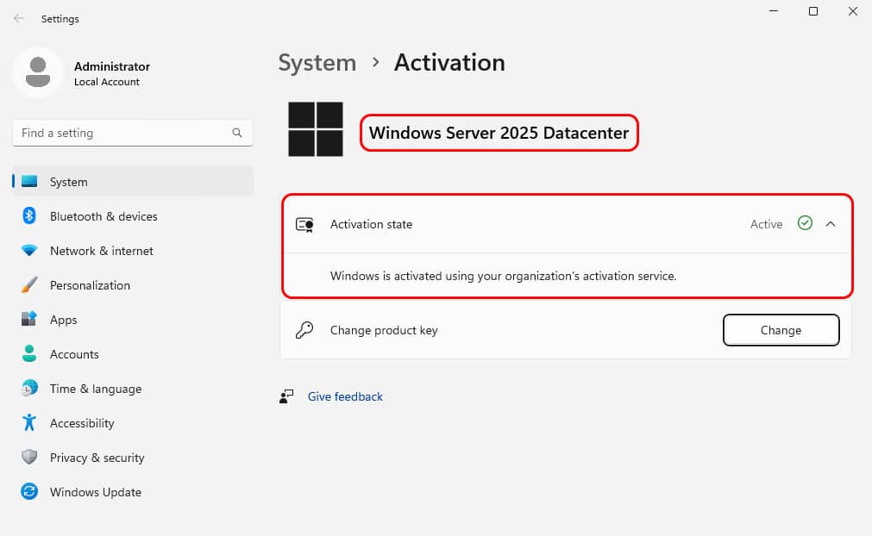This screenshot has height=536, width=872.
Task: Click the Administrator account name
Action: (x=112, y=66)
